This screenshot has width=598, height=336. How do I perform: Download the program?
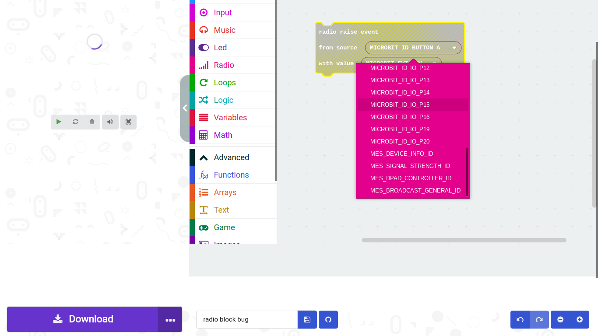click(82, 319)
